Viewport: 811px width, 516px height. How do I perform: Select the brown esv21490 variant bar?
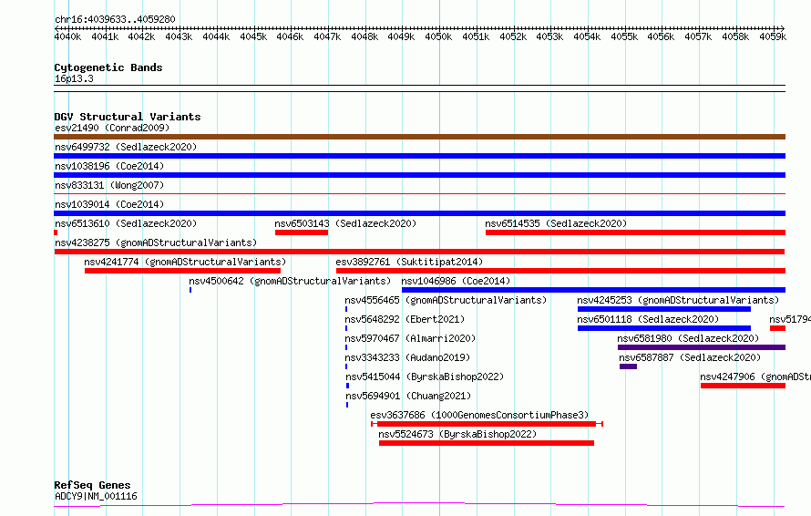click(x=419, y=137)
